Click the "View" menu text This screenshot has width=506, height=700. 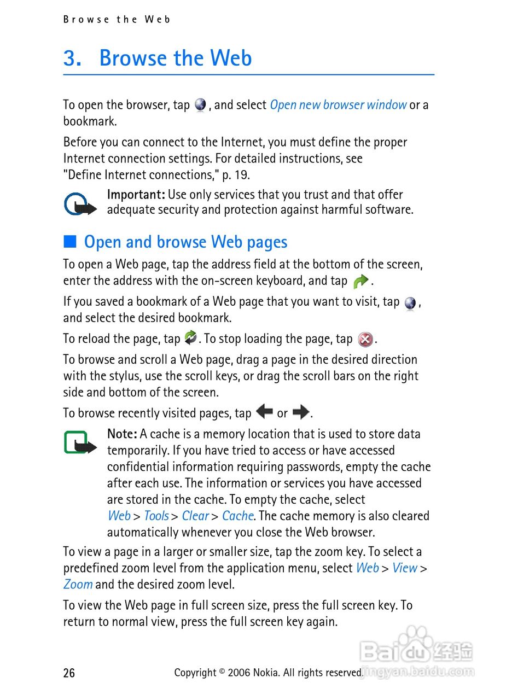pyautogui.click(x=405, y=568)
